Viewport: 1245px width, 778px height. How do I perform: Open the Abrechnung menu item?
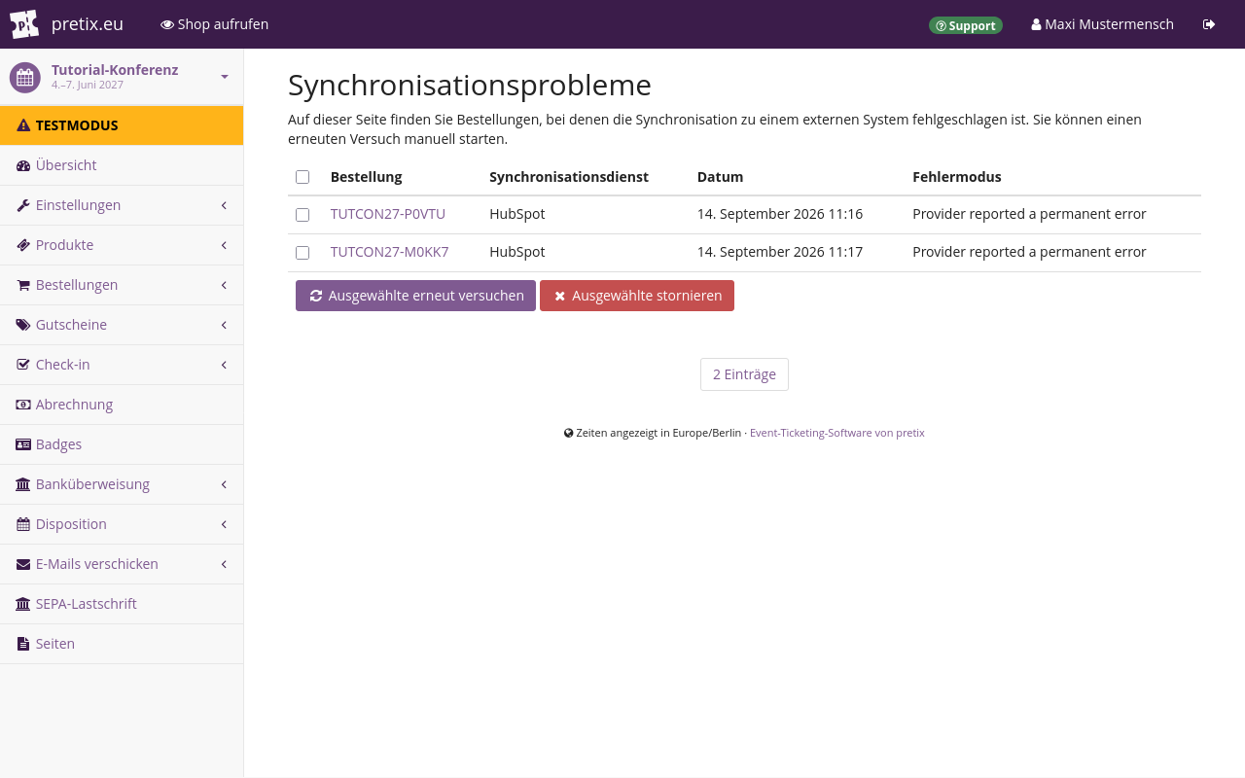[x=122, y=405]
